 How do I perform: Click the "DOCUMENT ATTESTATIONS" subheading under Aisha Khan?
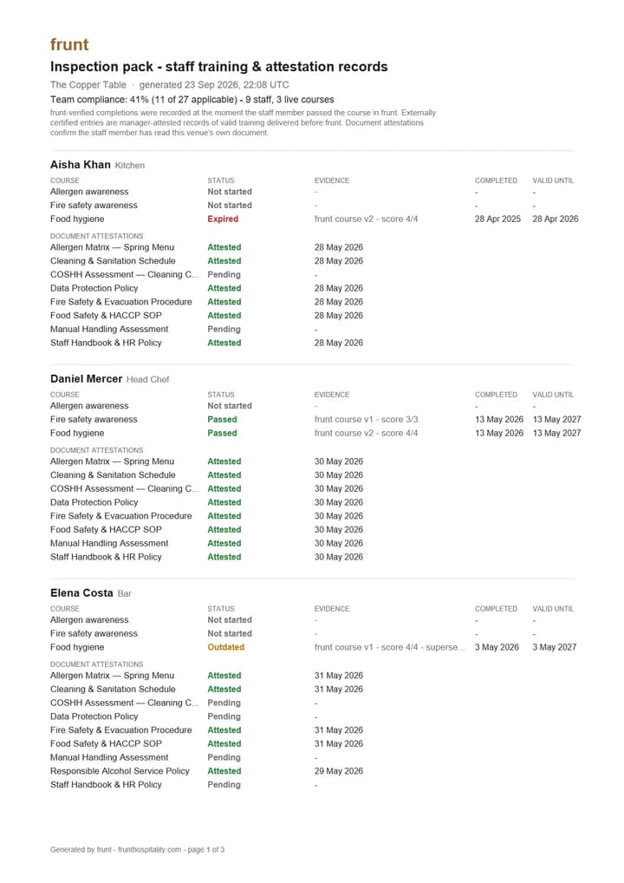97,236
